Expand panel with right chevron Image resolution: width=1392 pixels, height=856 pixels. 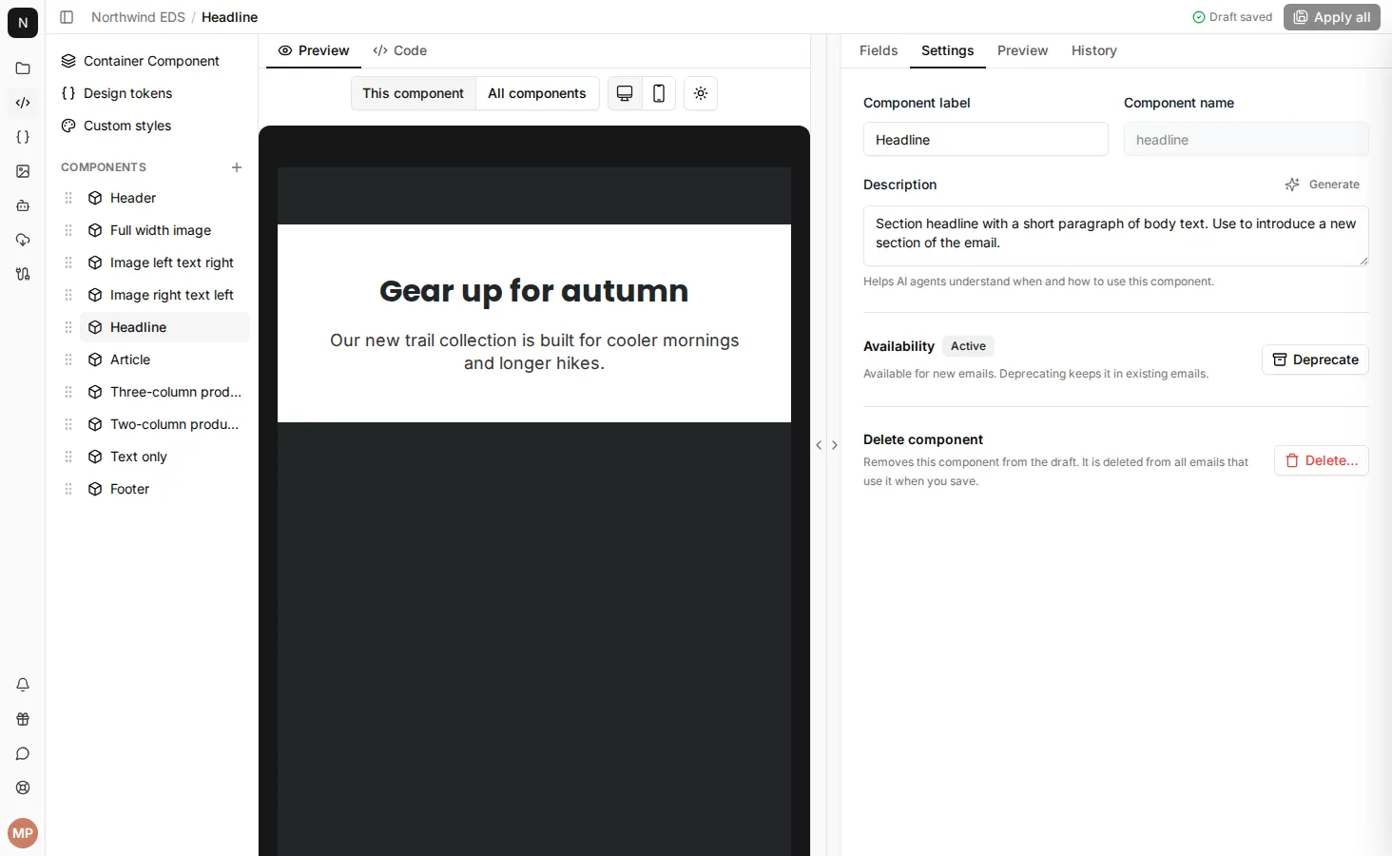[x=835, y=445]
